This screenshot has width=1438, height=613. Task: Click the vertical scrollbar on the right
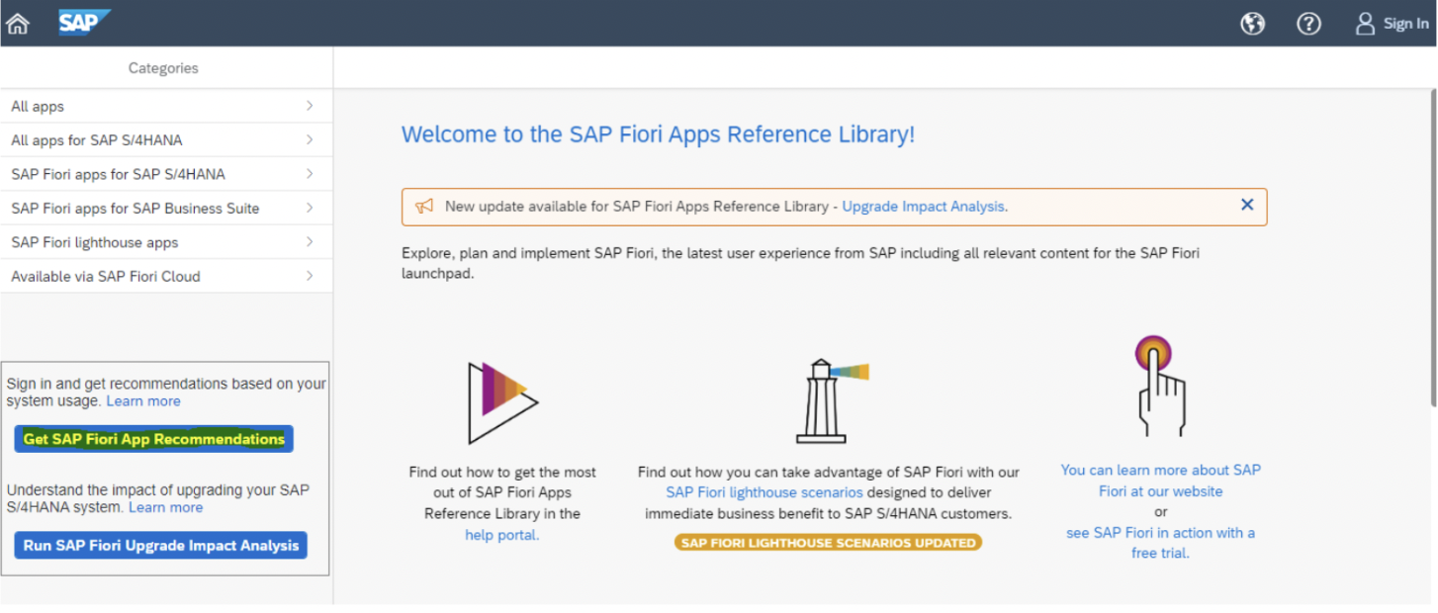pos(1430,148)
